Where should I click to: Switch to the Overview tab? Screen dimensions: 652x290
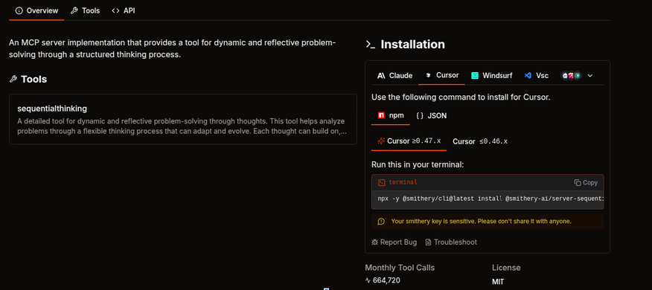36,11
